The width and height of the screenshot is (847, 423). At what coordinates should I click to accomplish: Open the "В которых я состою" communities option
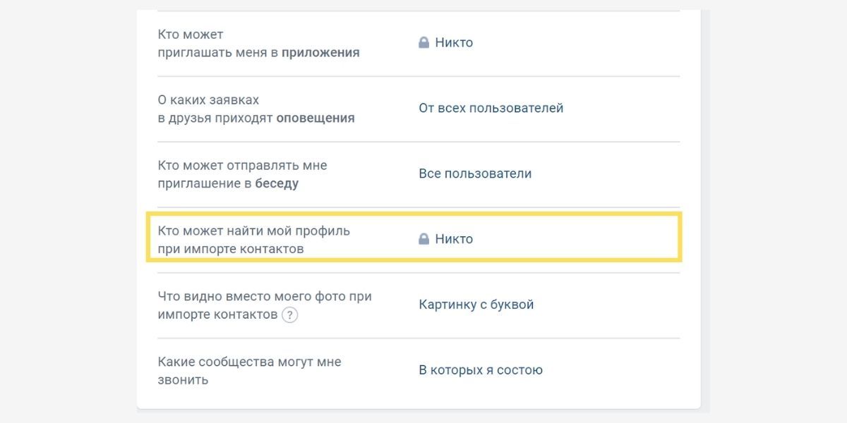coord(480,371)
